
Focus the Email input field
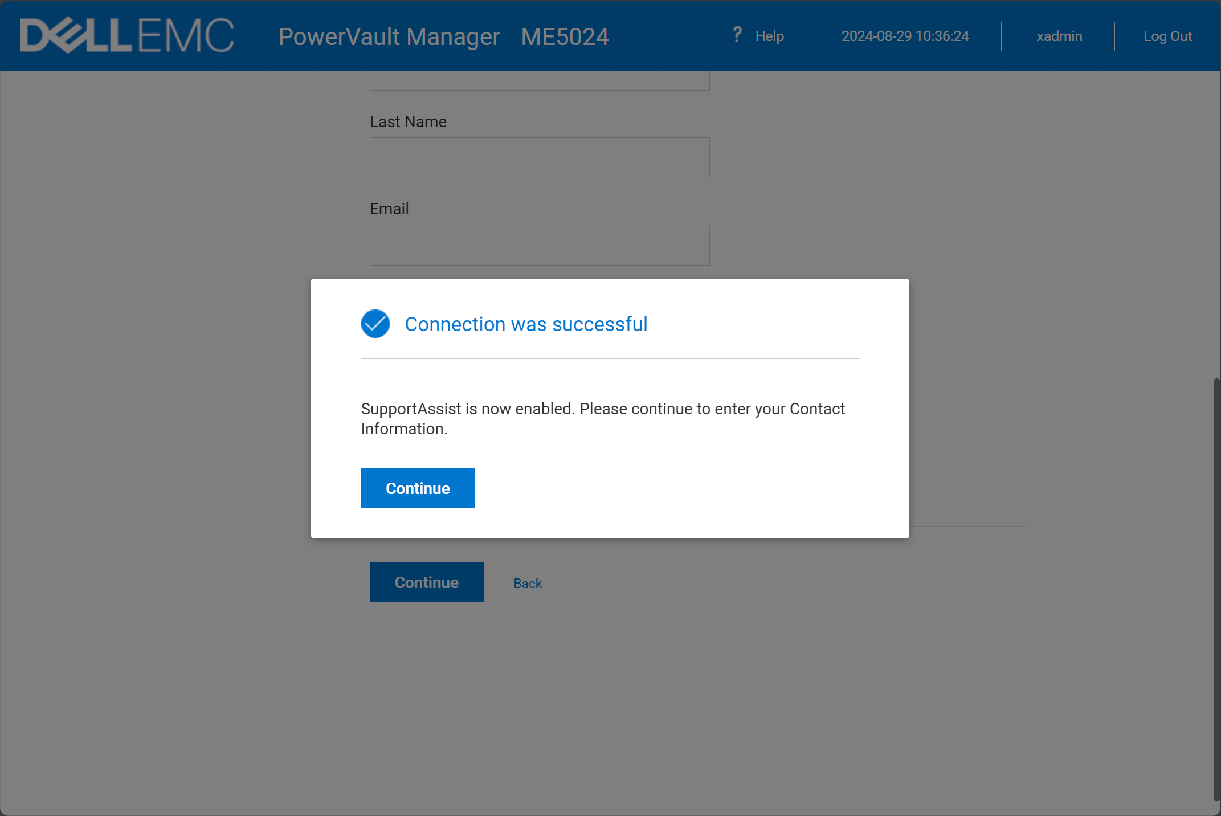539,245
